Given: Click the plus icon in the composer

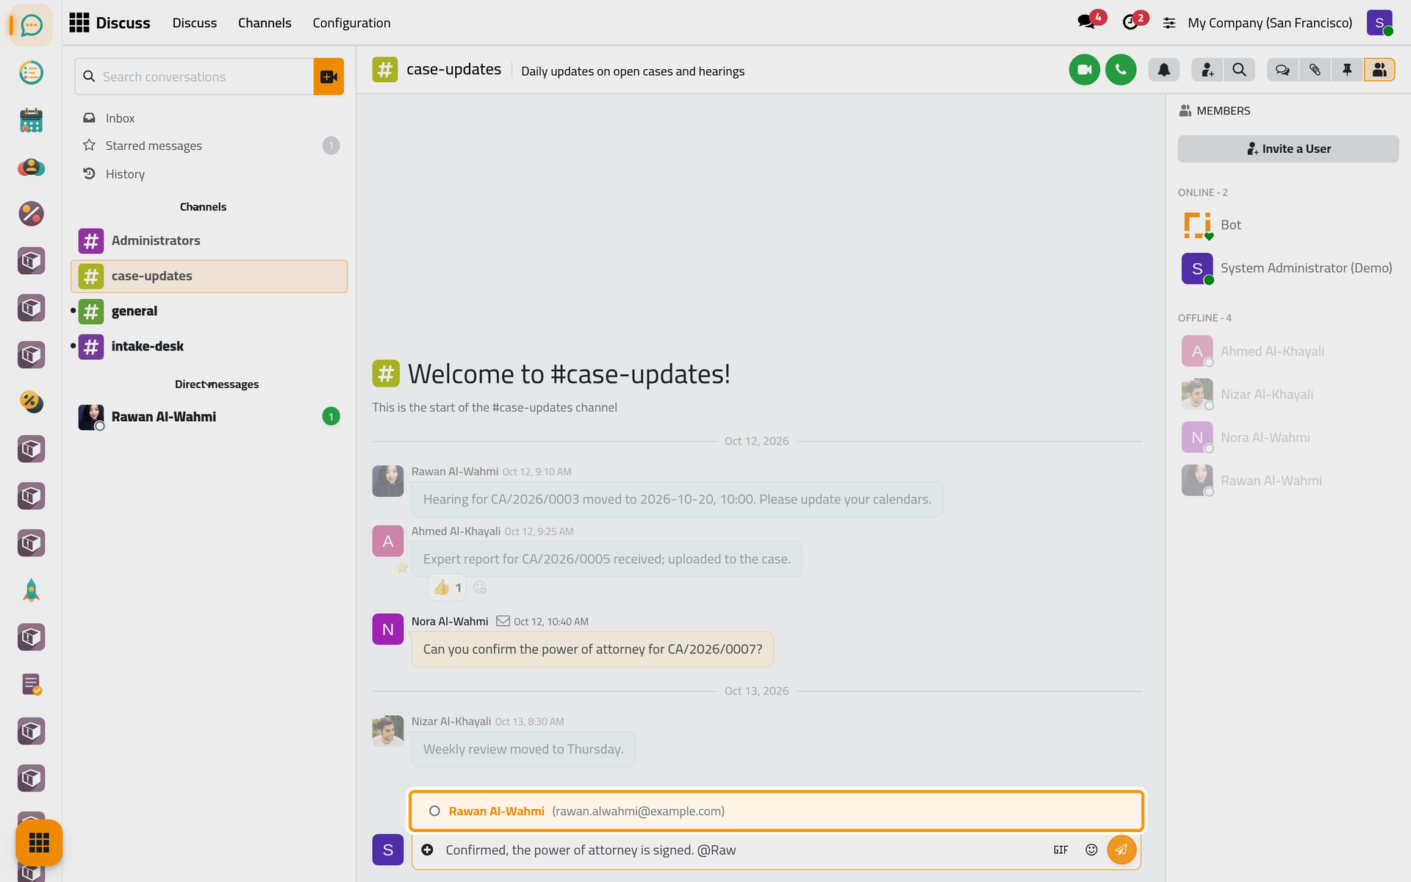Looking at the screenshot, I should [427, 850].
